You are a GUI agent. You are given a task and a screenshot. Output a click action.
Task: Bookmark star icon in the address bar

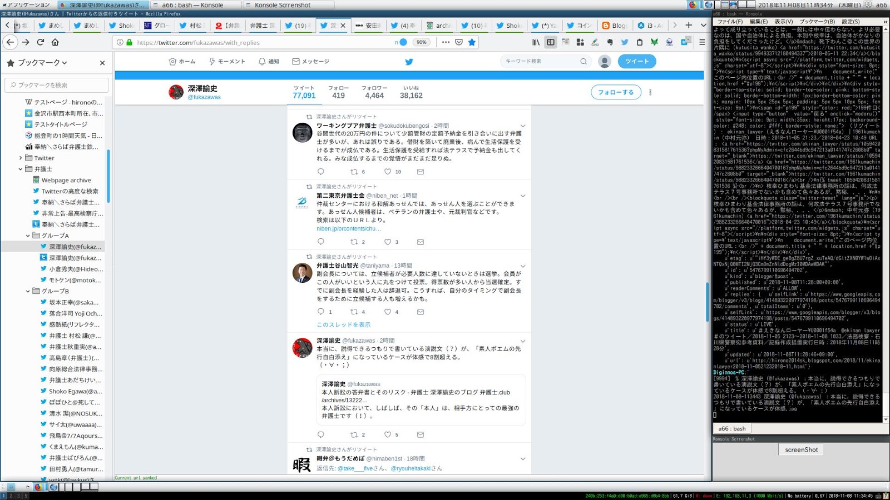tap(472, 42)
